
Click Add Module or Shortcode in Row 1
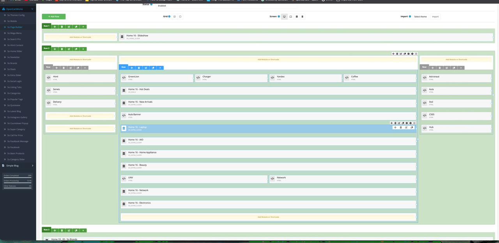click(80, 37)
